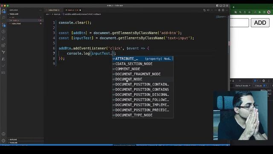Click browser share icon in toolbar
The height and width of the screenshot is (154, 273).
[245, 12]
